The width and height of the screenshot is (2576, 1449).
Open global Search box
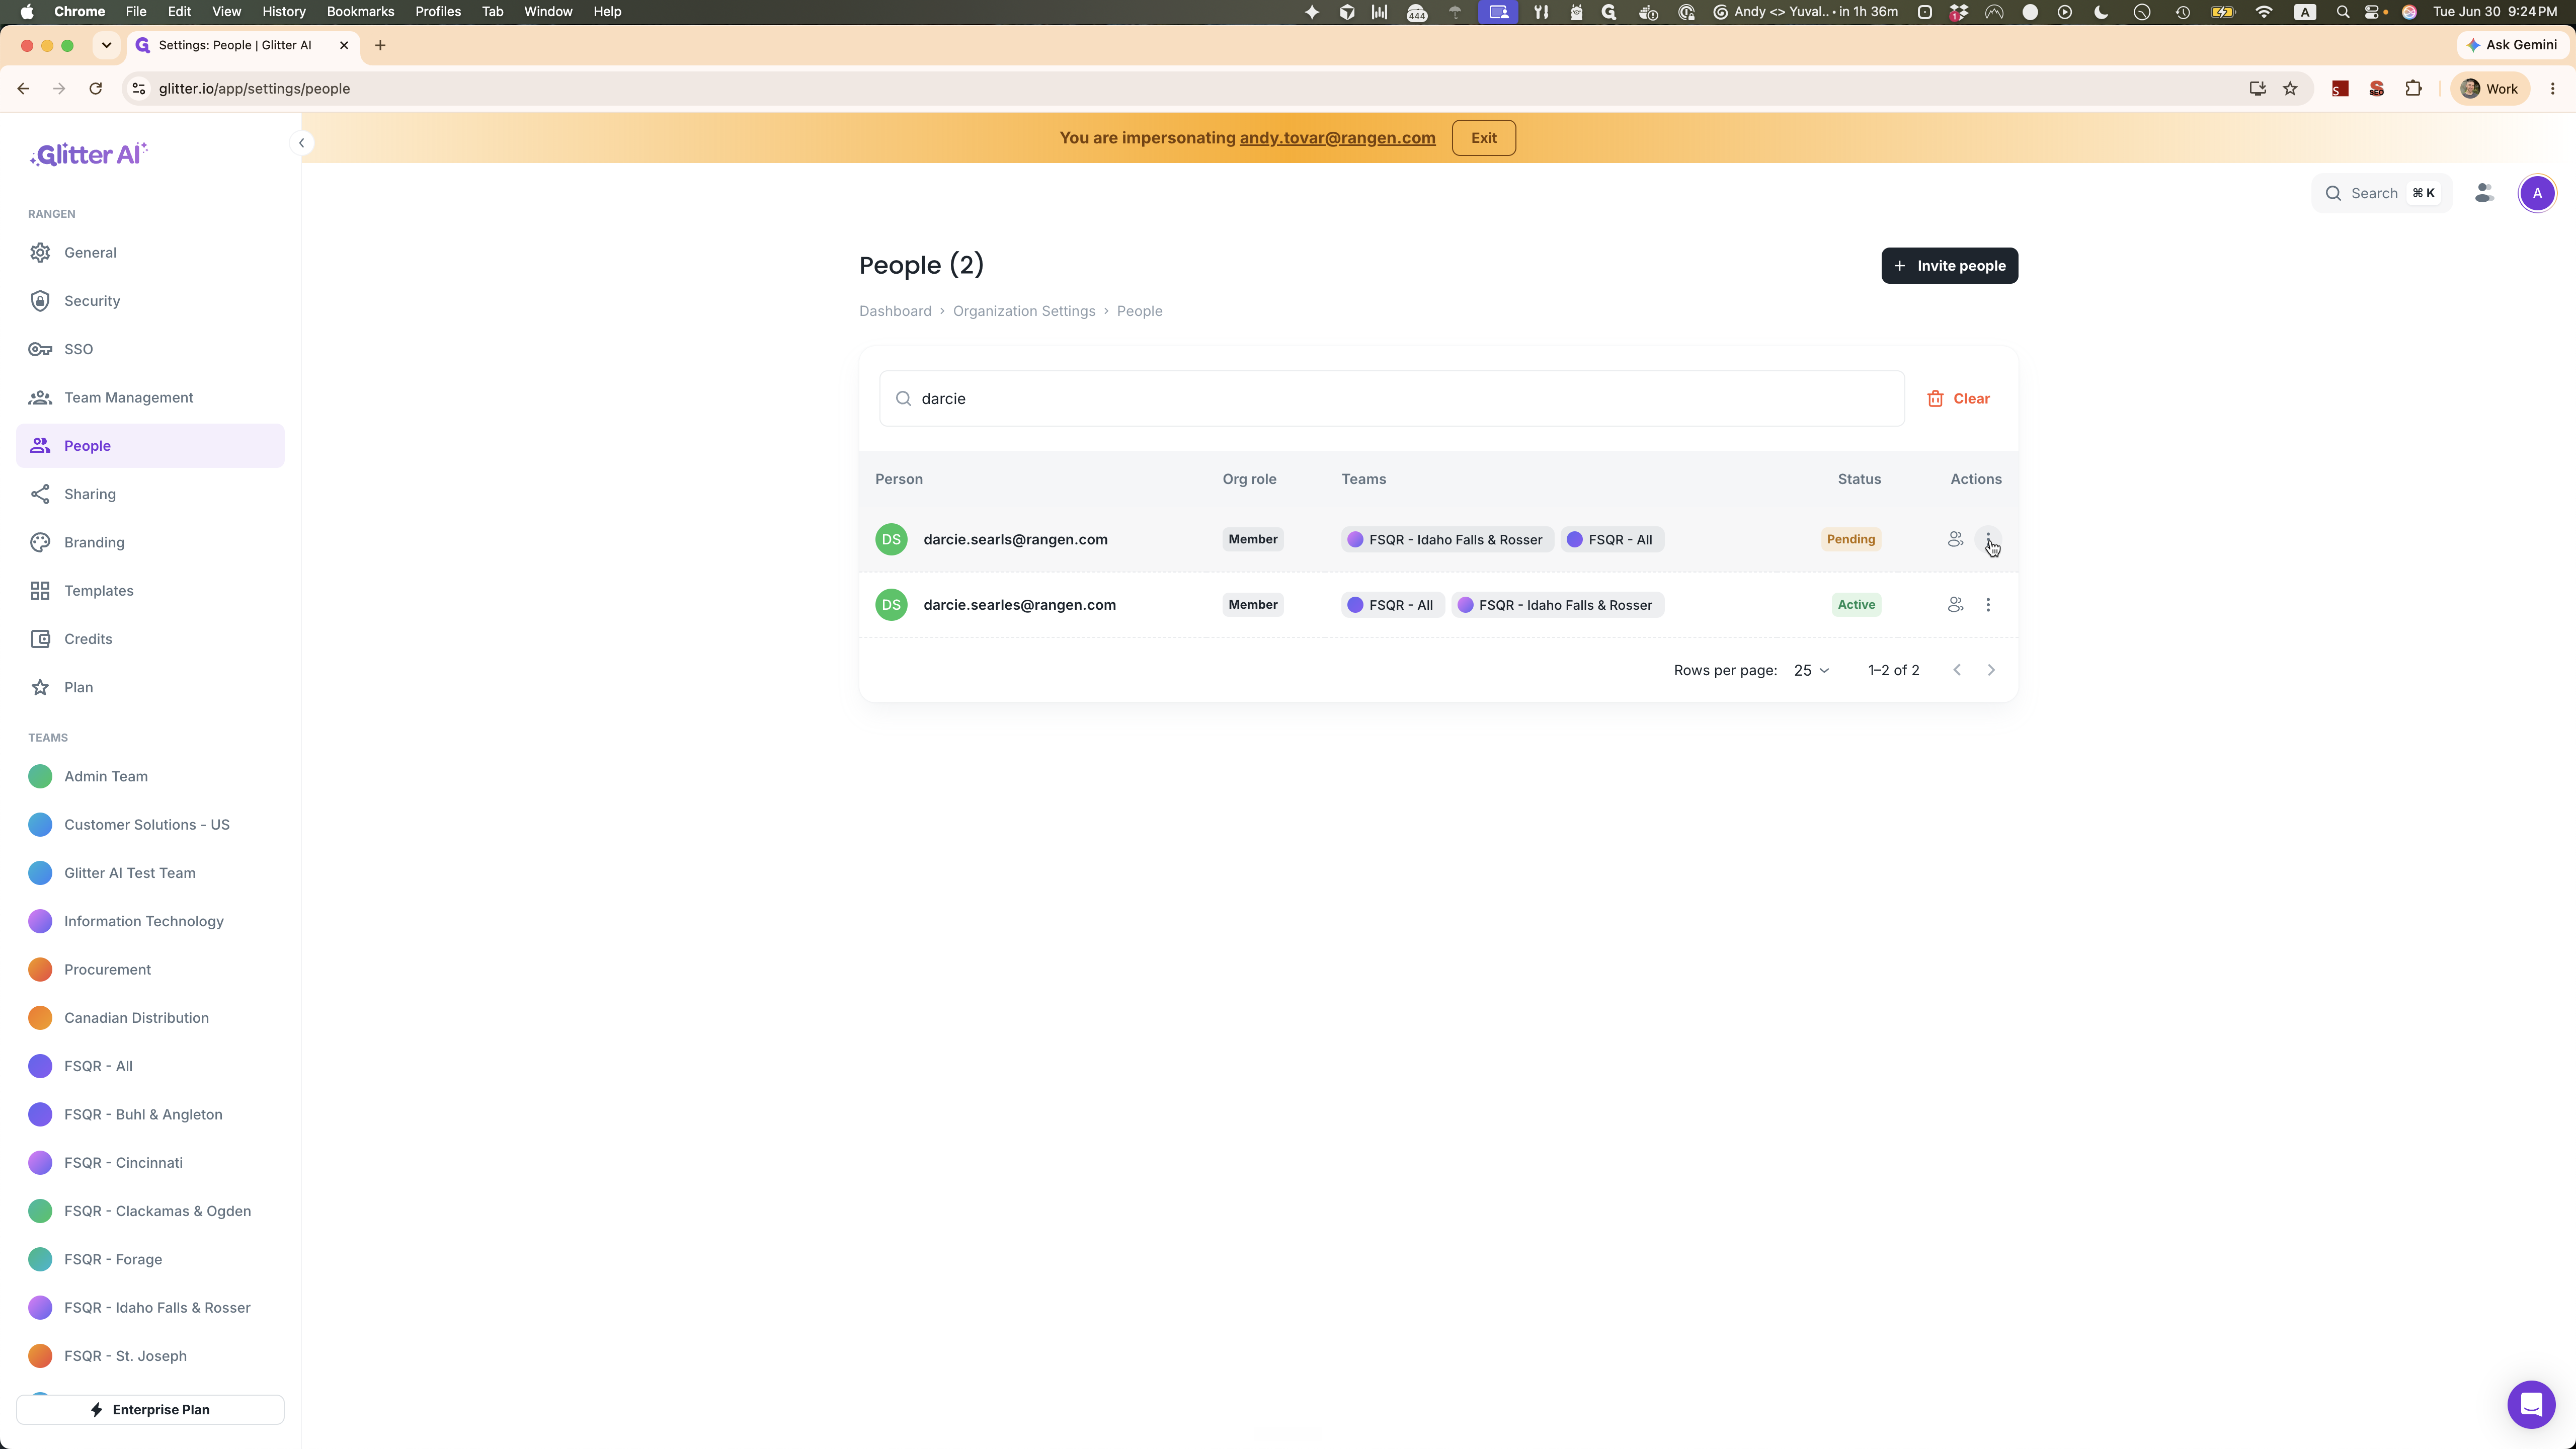pos(2381,193)
